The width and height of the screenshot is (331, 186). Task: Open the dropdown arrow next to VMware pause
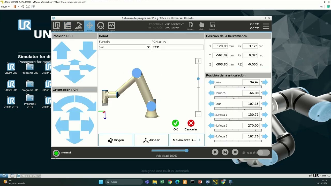[18, 7]
